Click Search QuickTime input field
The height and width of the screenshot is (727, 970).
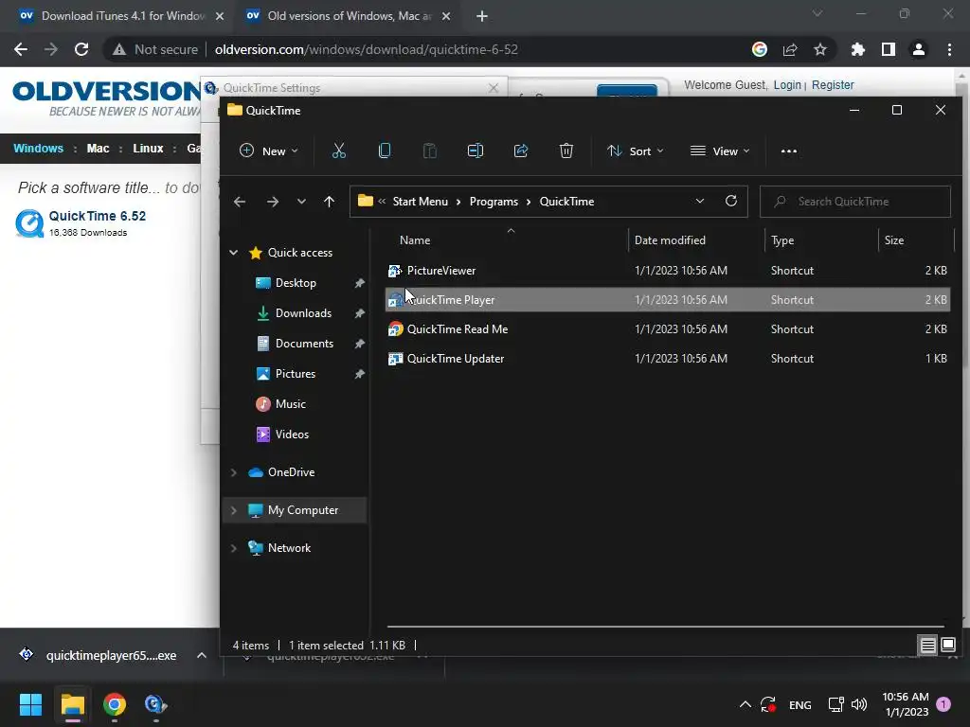855,202
